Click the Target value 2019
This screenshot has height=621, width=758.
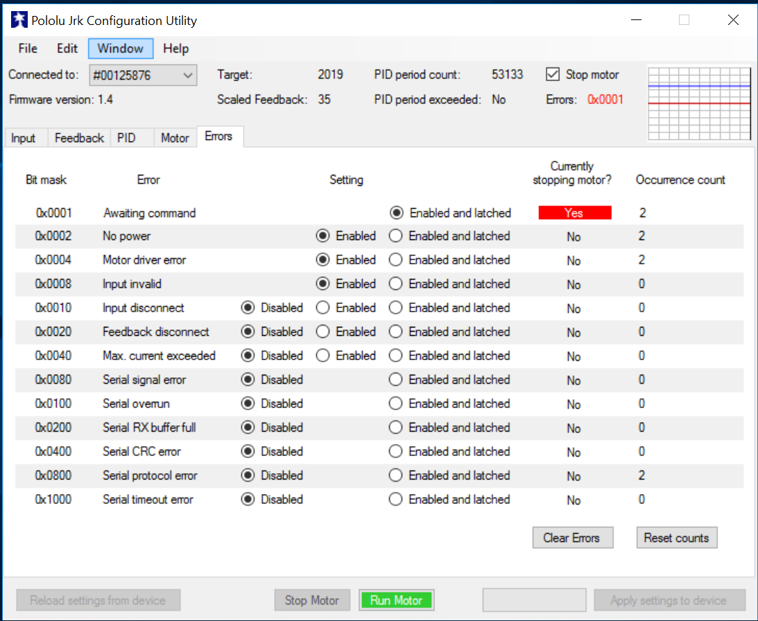click(330, 74)
